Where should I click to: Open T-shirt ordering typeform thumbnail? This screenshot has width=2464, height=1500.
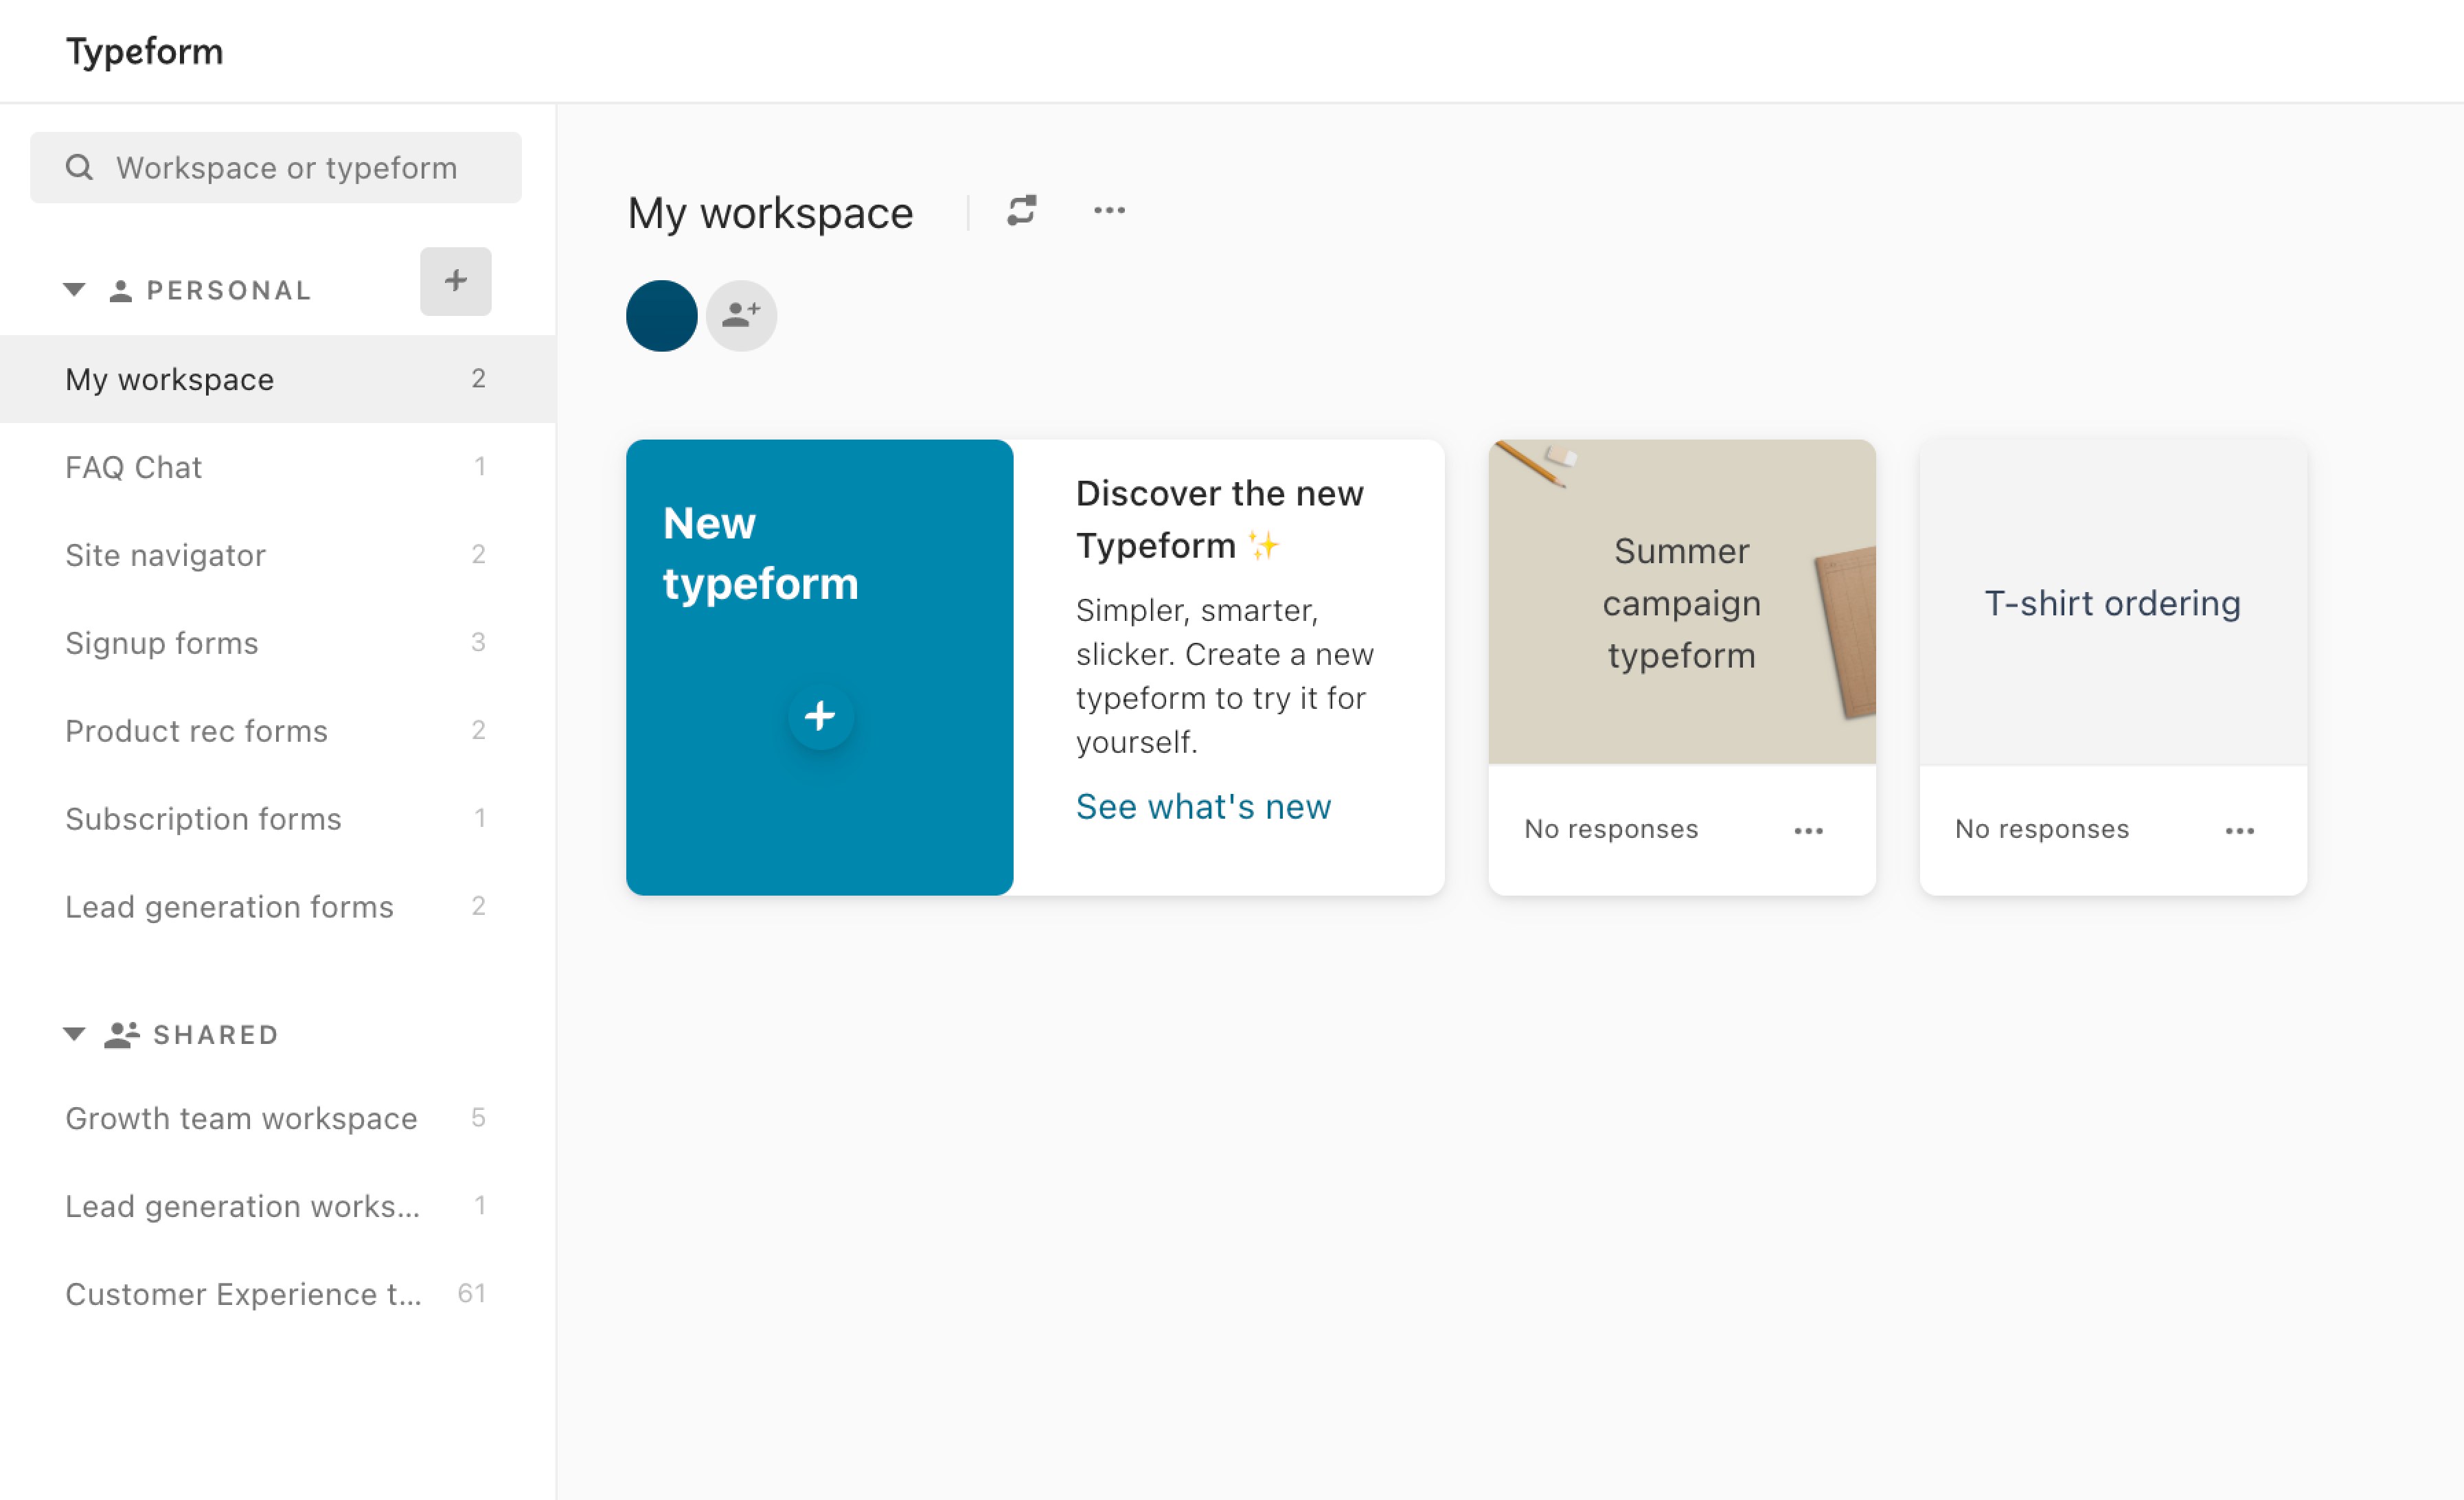tap(2113, 602)
